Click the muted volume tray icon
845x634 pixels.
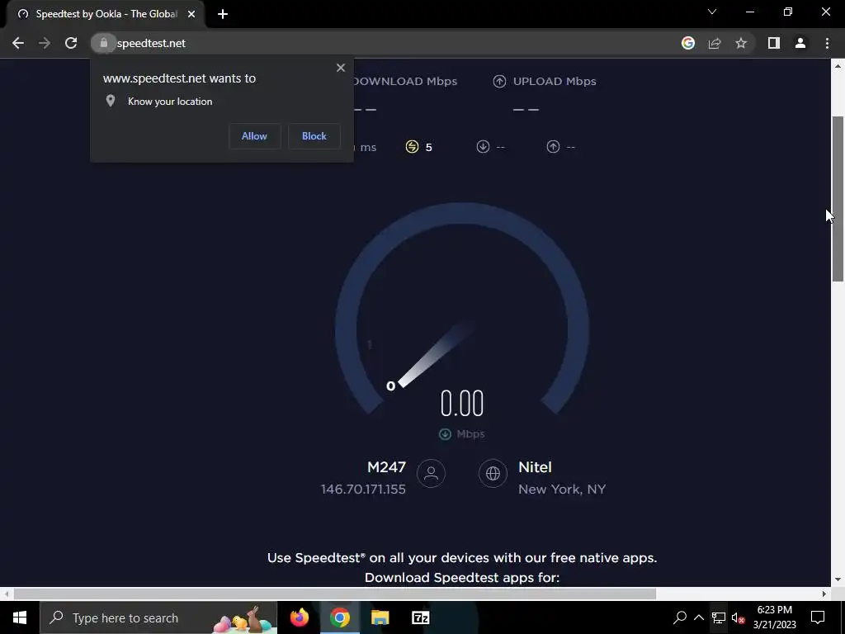(x=739, y=617)
